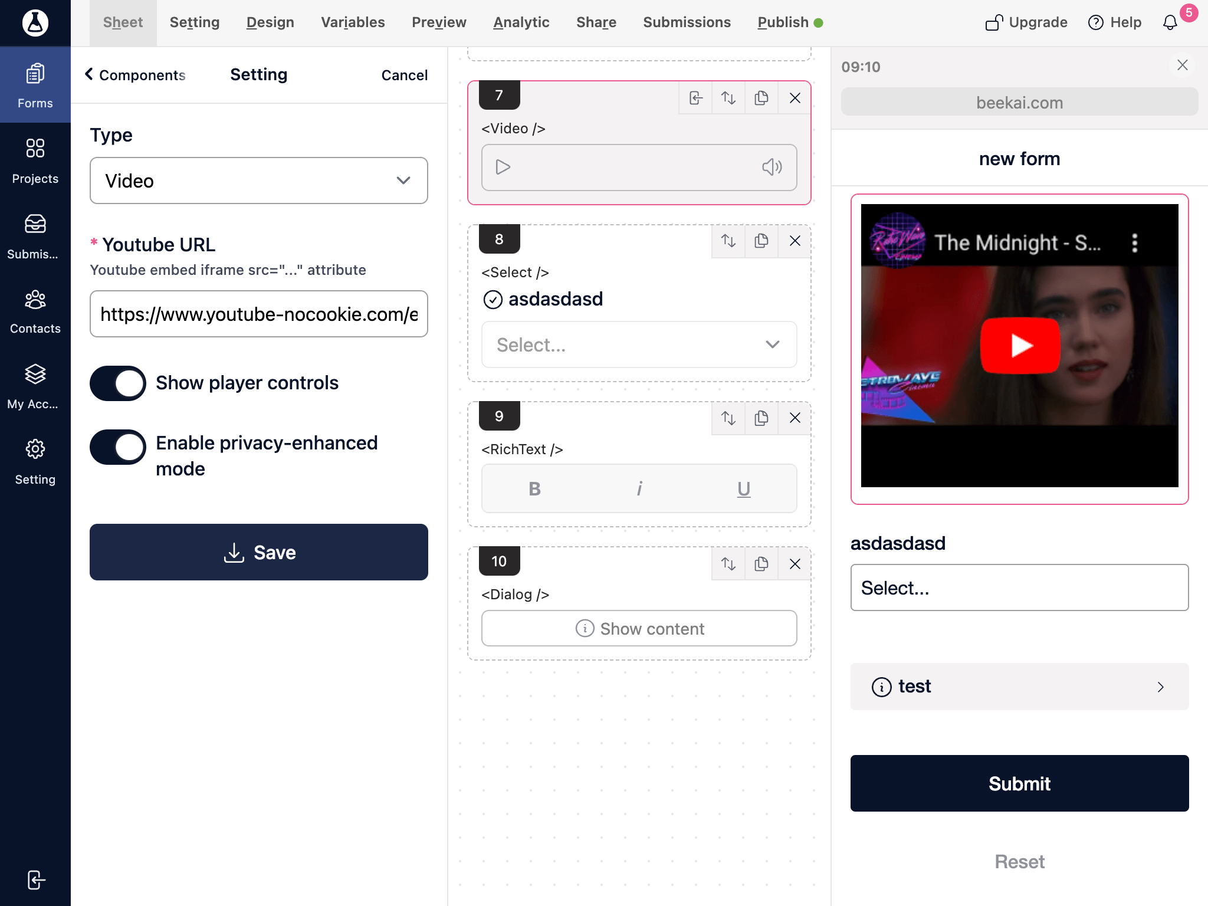Image resolution: width=1208 pixels, height=906 pixels.
Task: Click Italic in RichText component
Action: click(x=639, y=488)
